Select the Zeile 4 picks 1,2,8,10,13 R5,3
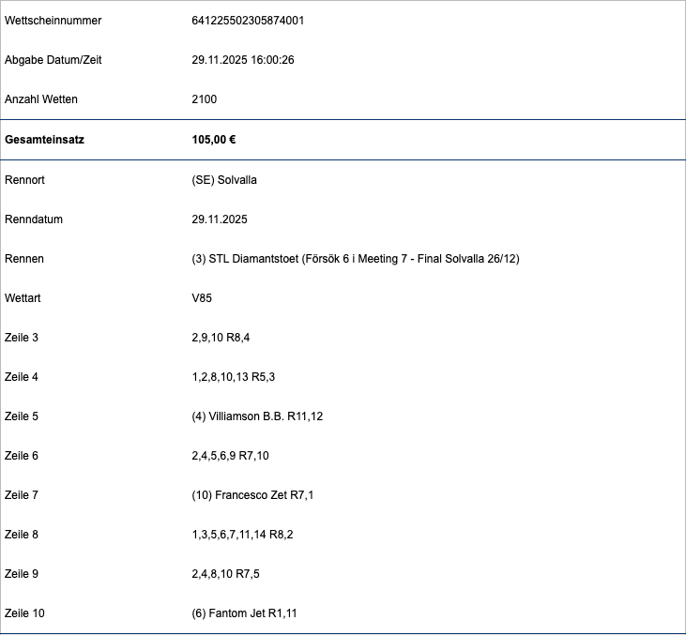Image resolution: width=686 pixels, height=635 pixels. click(x=233, y=377)
